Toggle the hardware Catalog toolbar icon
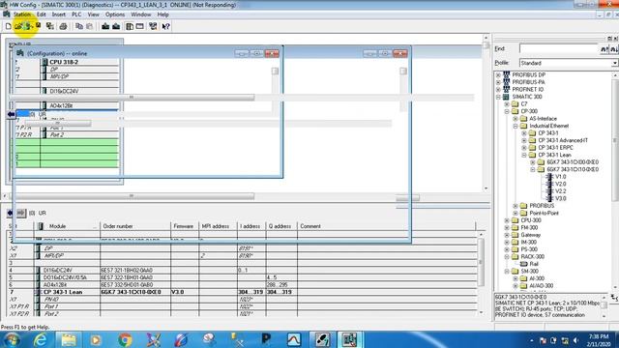Screen dimensions: 619x348 tap(130, 26)
